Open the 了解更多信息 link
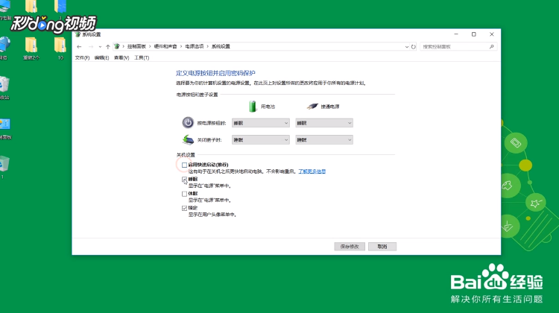 pyautogui.click(x=312, y=171)
